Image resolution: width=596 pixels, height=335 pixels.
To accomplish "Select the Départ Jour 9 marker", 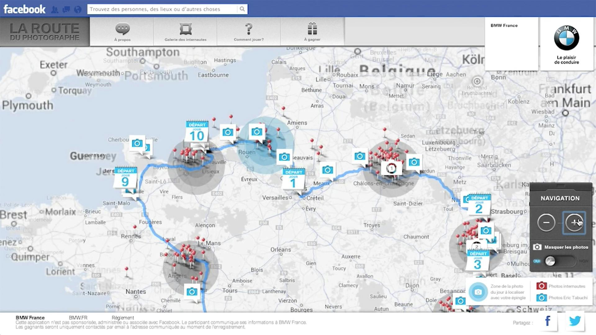I will click(x=125, y=178).
